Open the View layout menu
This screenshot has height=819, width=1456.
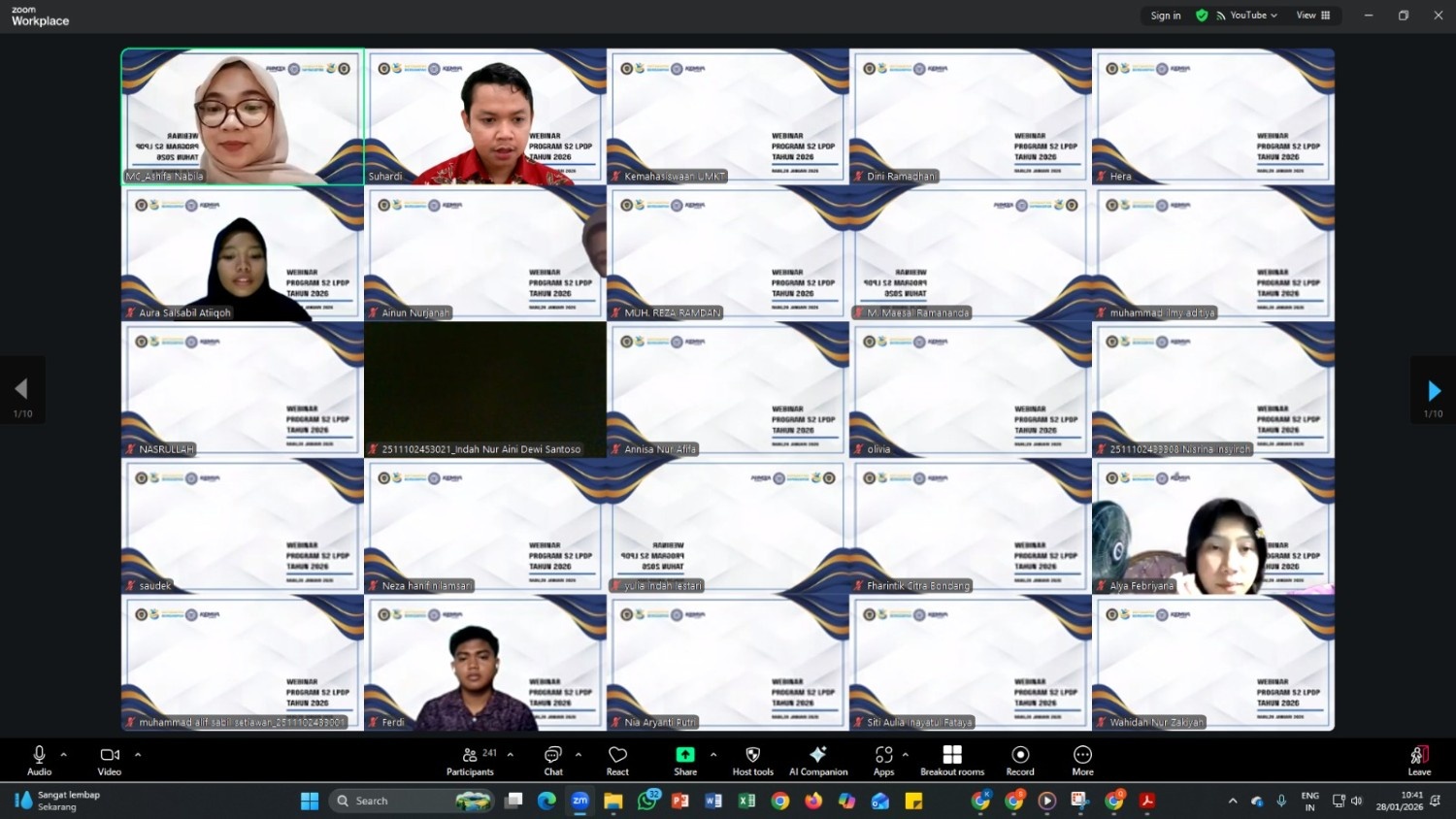(x=1313, y=16)
